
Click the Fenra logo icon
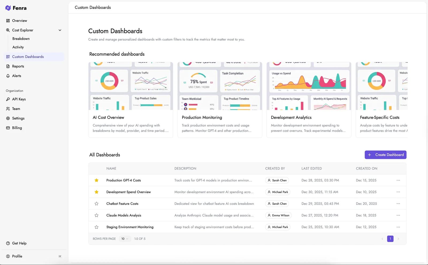coord(8,8)
